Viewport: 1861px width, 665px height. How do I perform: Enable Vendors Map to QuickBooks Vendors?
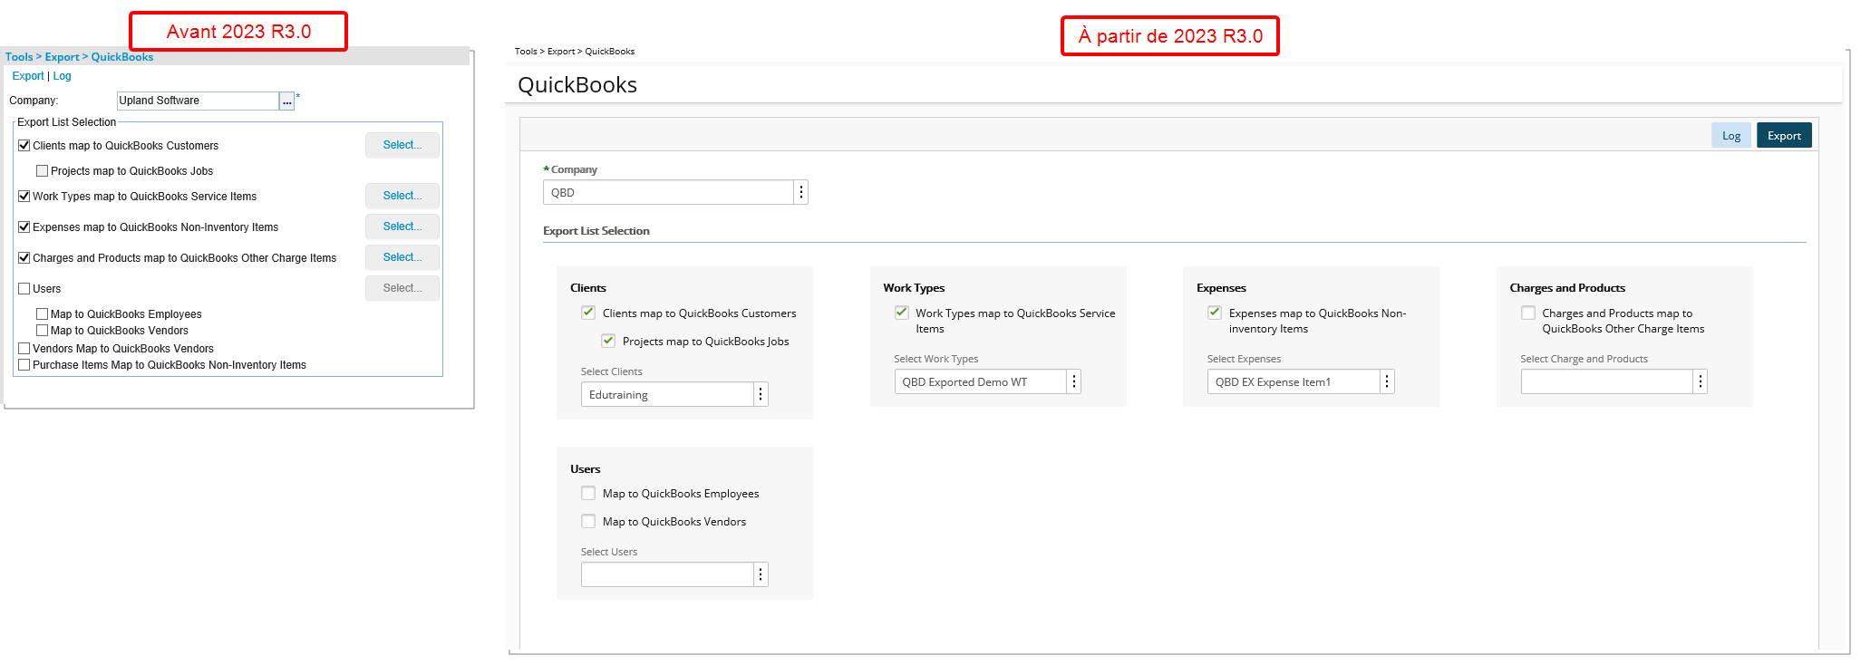tap(24, 348)
